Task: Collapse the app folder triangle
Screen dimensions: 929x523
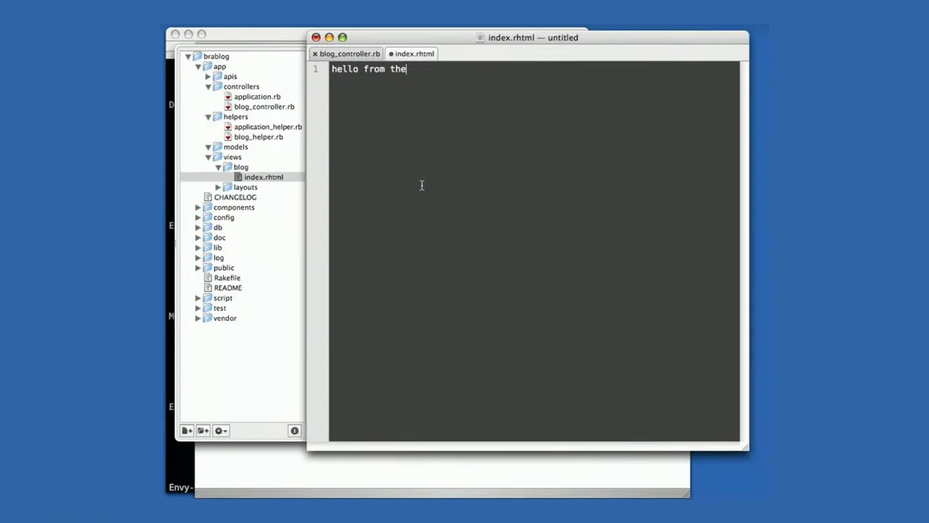Action: pos(198,67)
